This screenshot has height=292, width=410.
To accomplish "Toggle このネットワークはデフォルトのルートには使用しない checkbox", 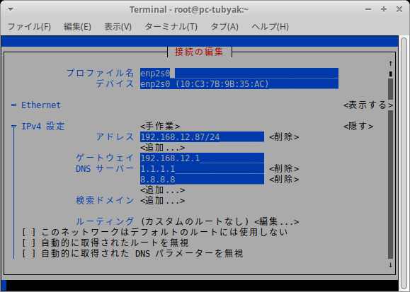I will (x=28, y=232).
